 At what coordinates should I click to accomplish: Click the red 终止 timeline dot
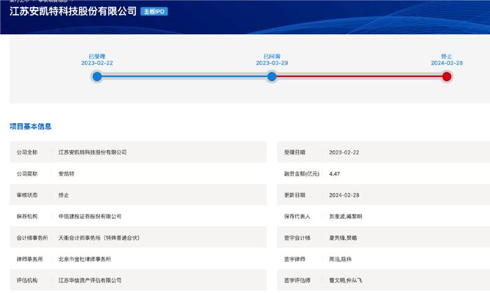[x=447, y=76]
